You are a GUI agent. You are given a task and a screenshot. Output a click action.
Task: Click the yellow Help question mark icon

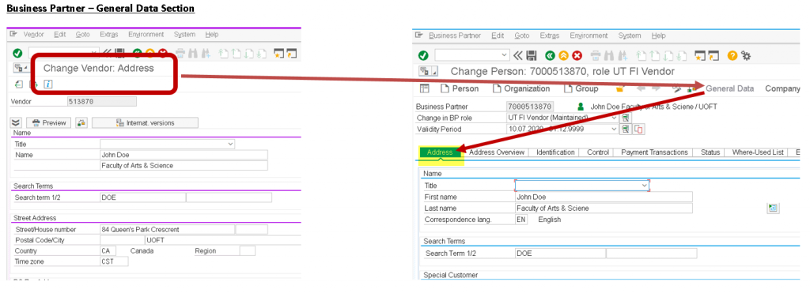point(732,56)
